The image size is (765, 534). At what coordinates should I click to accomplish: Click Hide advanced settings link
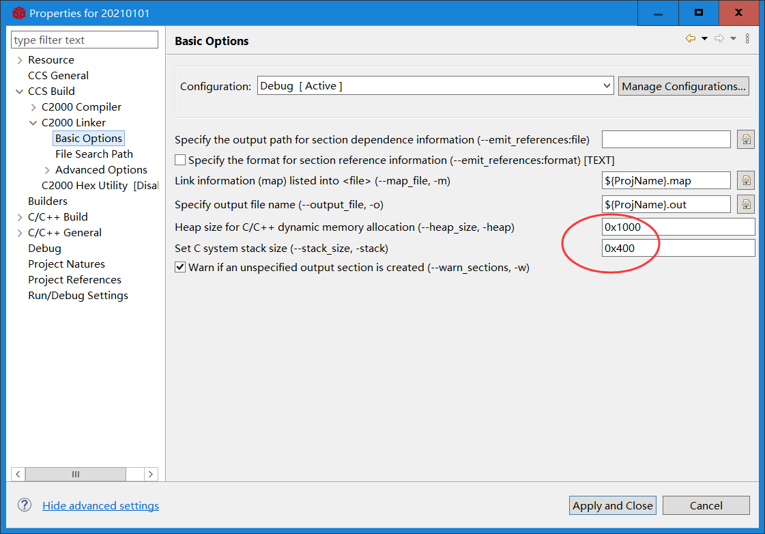100,506
